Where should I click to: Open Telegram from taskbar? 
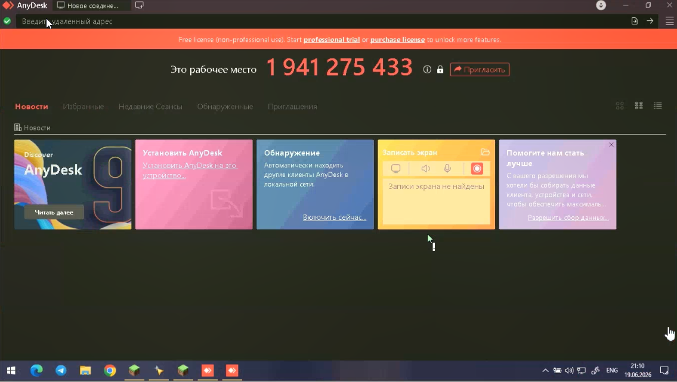[x=61, y=371]
